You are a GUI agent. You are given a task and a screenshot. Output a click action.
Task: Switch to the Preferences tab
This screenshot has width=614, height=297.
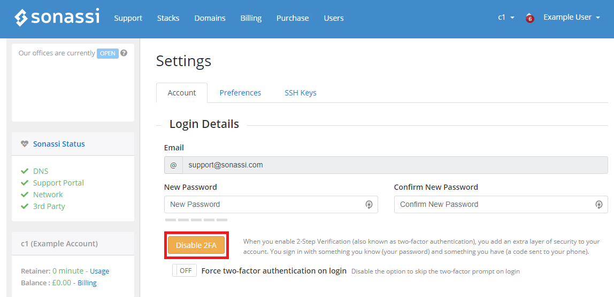240,93
